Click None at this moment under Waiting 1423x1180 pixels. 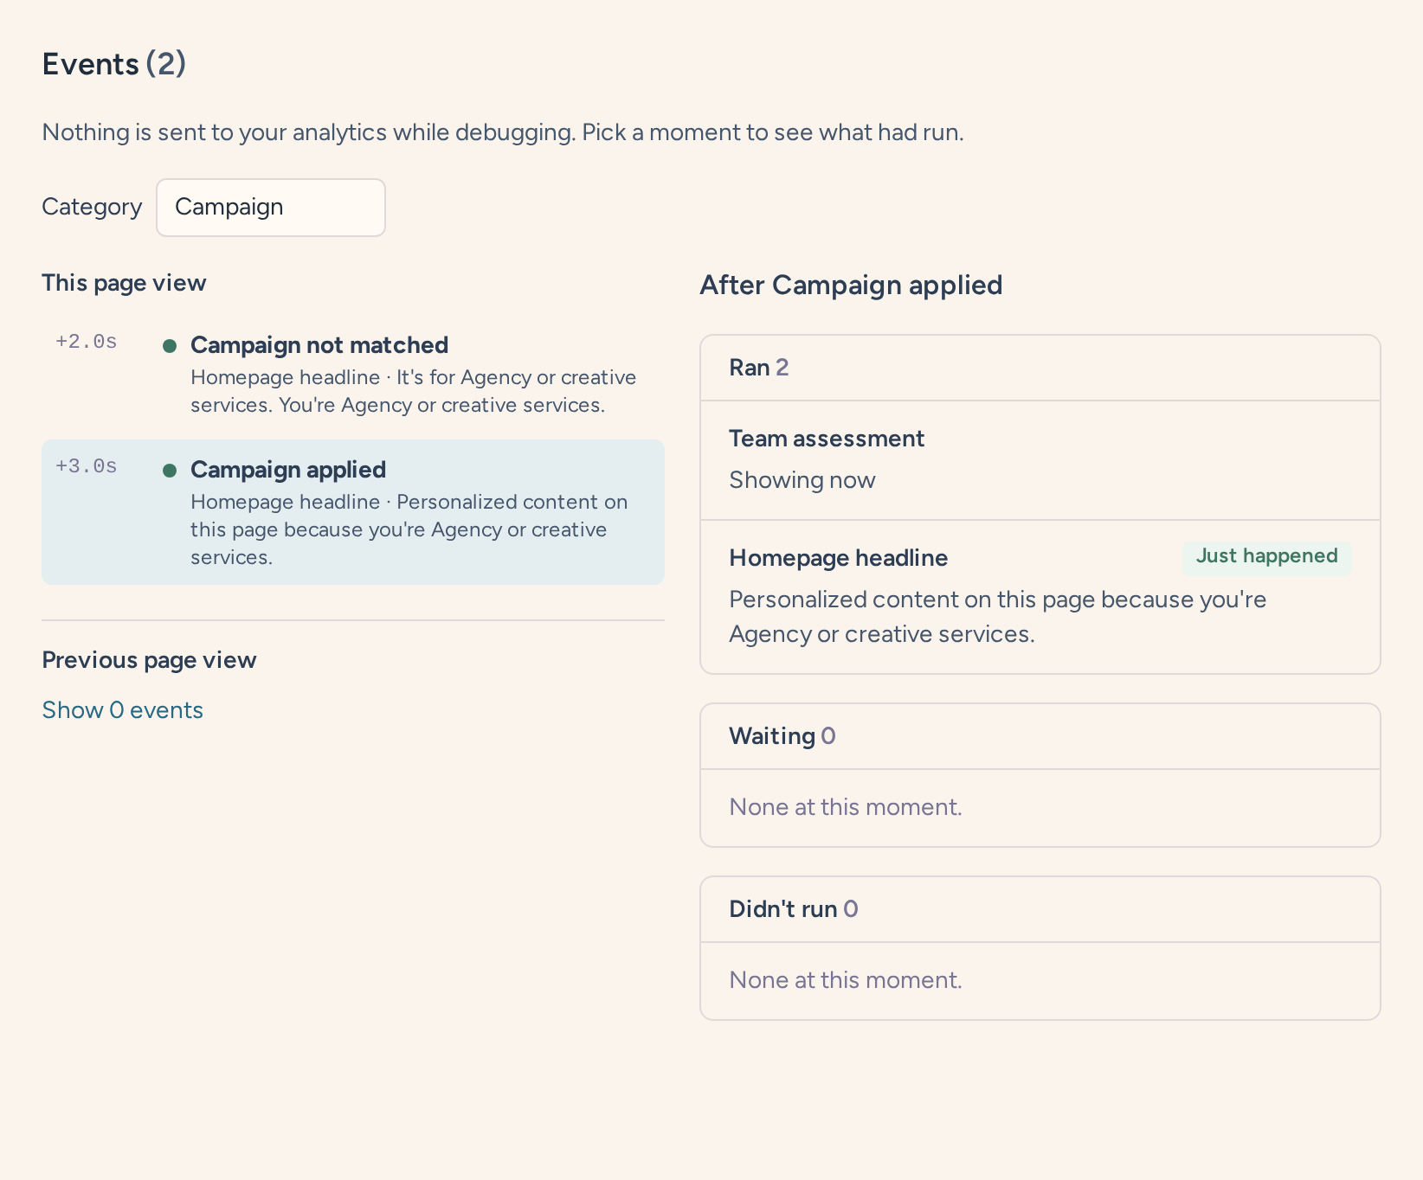[x=846, y=807]
